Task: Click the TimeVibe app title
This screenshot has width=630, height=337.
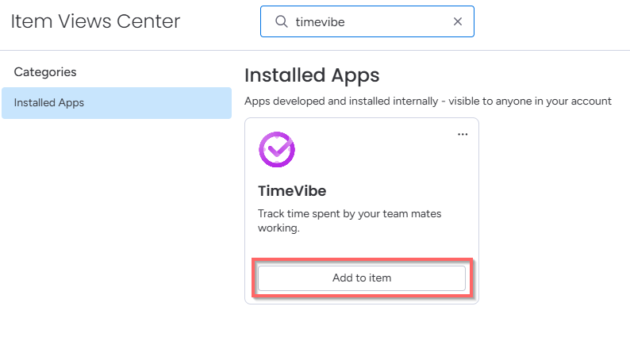Action: (292, 191)
